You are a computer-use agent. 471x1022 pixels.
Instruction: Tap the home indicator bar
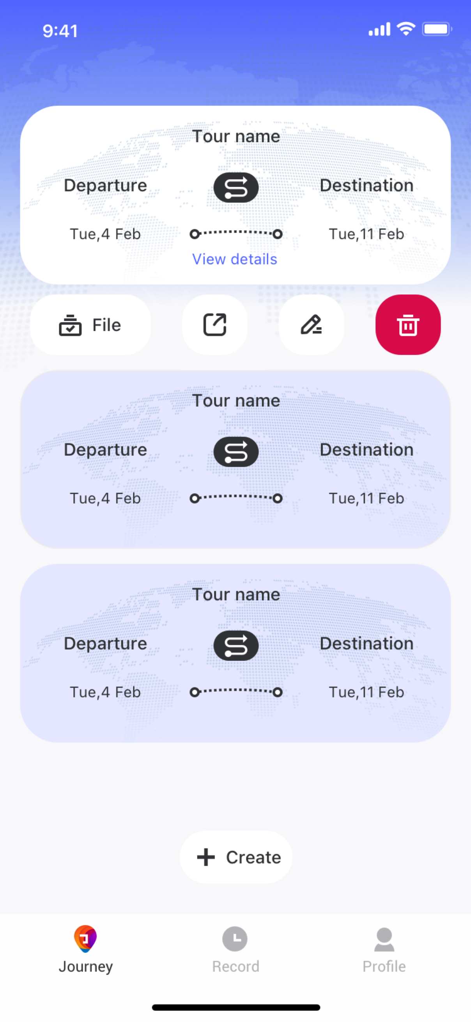[x=236, y=1007]
